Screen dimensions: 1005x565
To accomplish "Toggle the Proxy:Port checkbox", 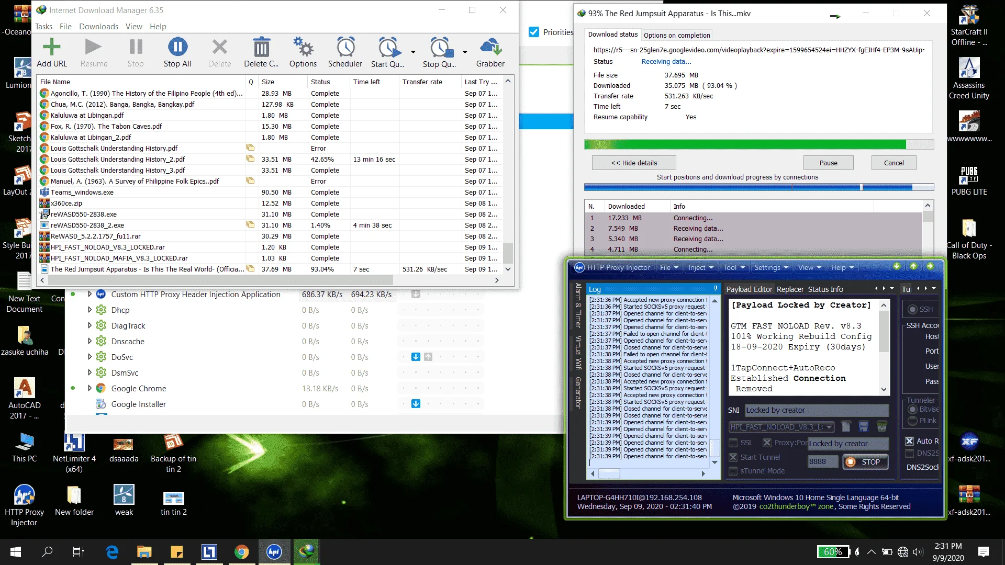I will click(x=767, y=443).
